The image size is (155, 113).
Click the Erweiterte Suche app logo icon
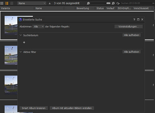click(x=20, y=19)
